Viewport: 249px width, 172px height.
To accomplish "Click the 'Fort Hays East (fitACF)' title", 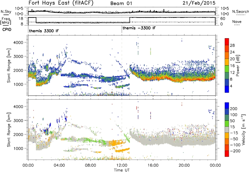I will (x=61, y=3).
